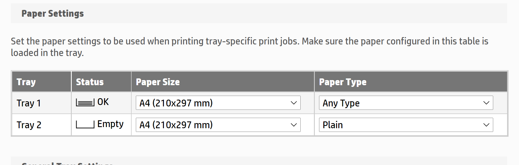Click the Tray column header
Image resolution: width=519 pixels, height=165 pixels.
click(26, 82)
